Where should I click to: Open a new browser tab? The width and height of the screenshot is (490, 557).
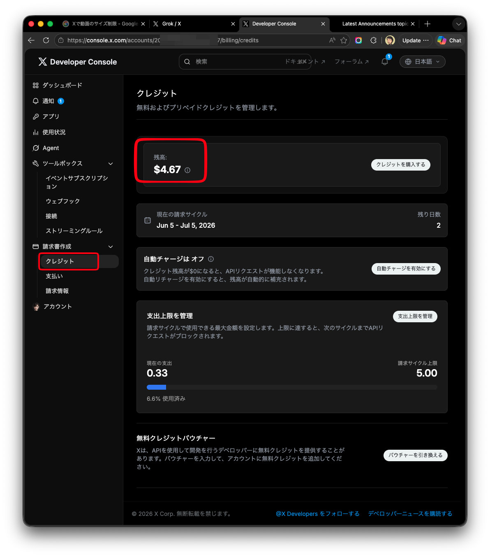[x=428, y=24]
